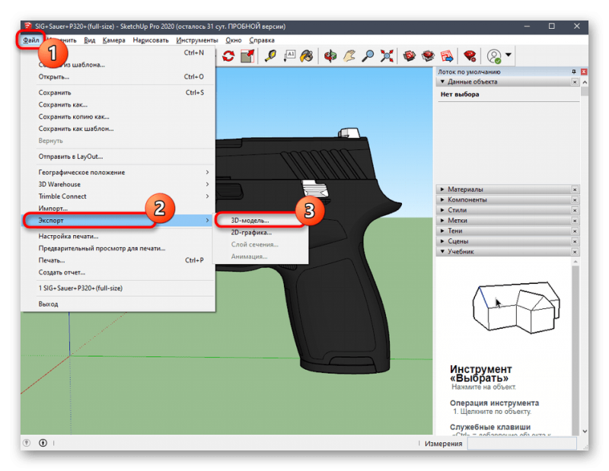Close the Сцены panel
This screenshot has width=609, height=471.
click(x=575, y=241)
